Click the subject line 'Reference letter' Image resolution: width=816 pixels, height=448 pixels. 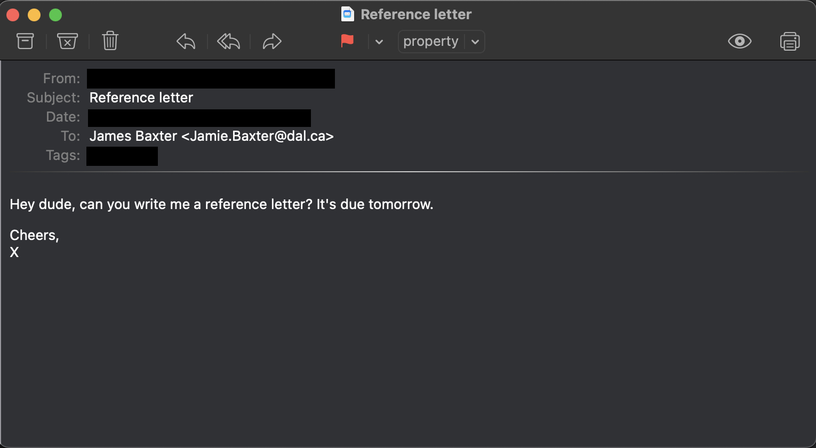[x=141, y=98]
